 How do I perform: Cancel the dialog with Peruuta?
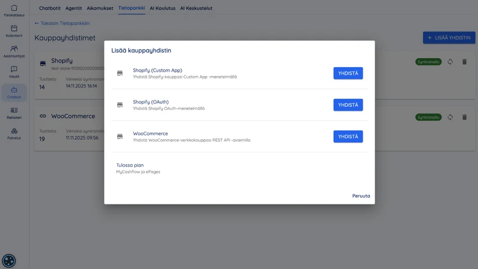pyautogui.click(x=361, y=196)
